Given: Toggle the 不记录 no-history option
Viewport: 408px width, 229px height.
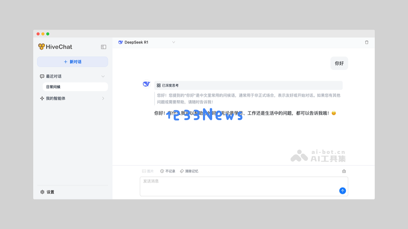Looking at the screenshot, I should (168, 171).
